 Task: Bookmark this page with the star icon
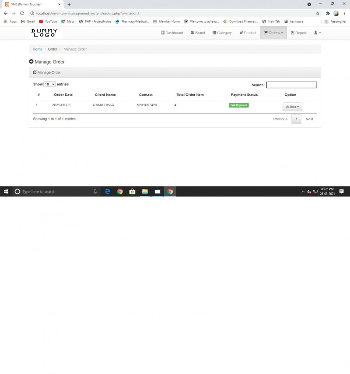pos(318,14)
